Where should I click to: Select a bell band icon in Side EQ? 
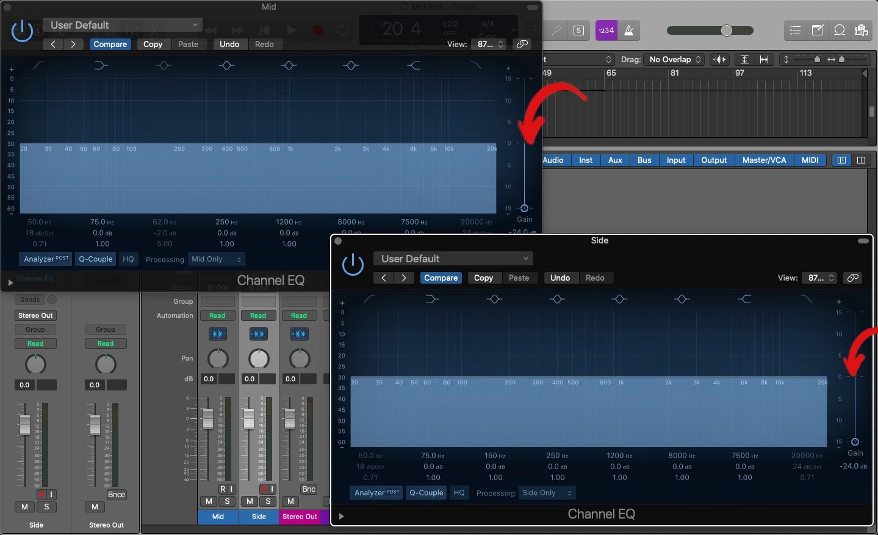[x=494, y=299]
